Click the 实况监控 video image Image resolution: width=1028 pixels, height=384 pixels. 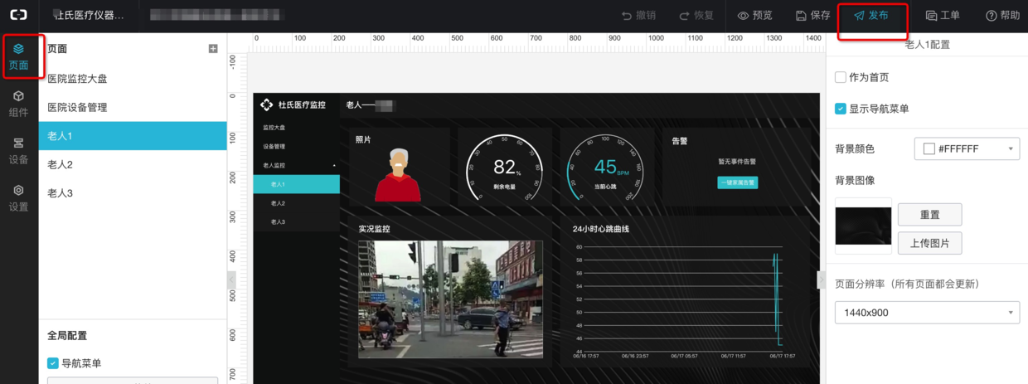tap(451, 299)
